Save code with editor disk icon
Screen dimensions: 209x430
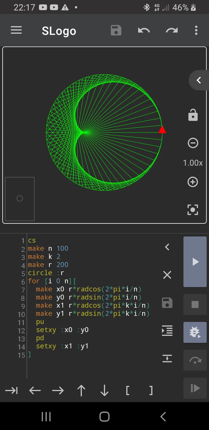click(x=167, y=303)
